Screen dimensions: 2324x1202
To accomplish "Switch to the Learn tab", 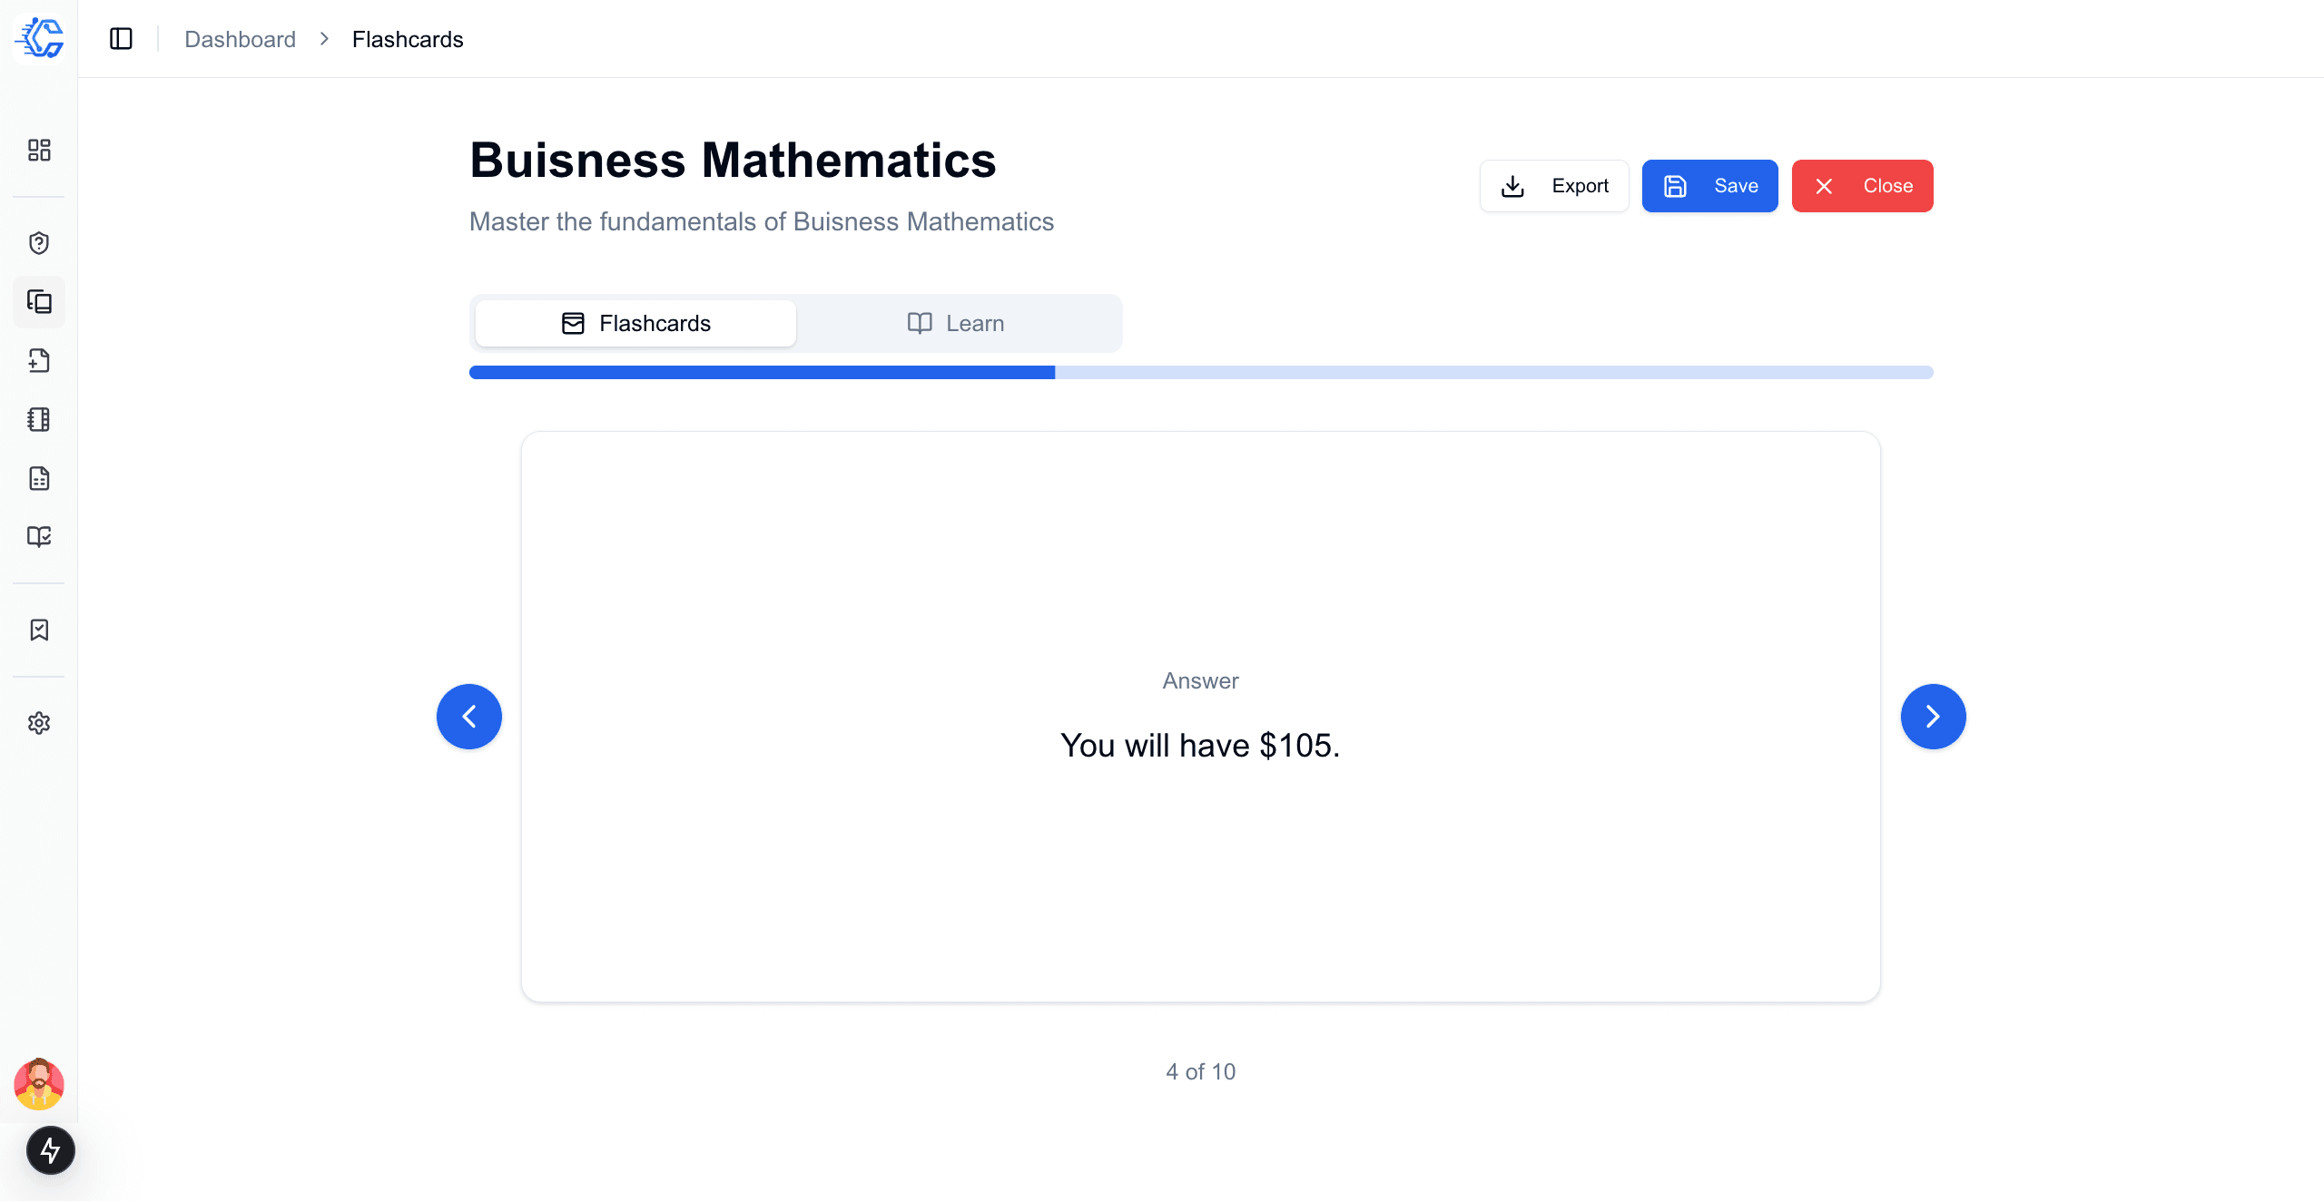I will (x=956, y=323).
